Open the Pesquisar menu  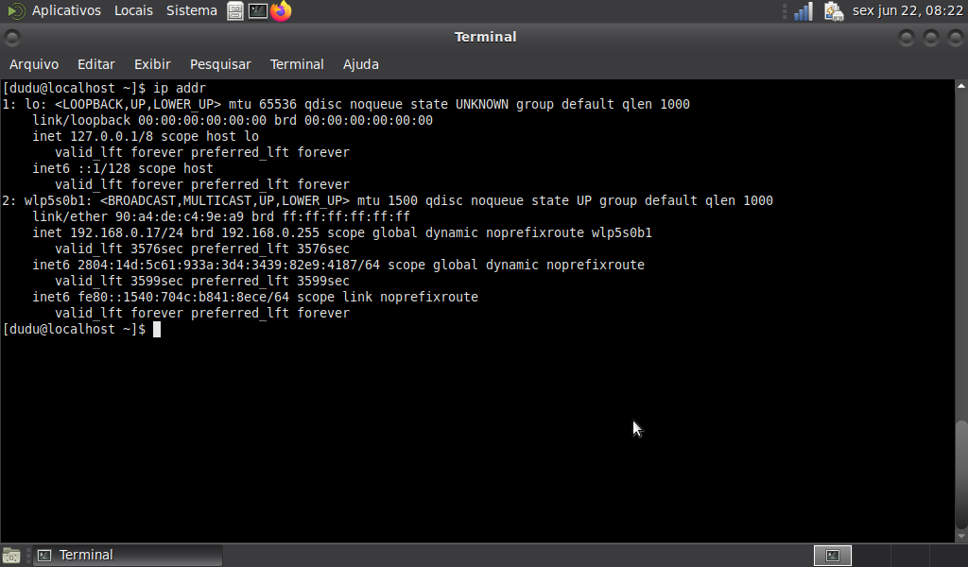tap(220, 64)
